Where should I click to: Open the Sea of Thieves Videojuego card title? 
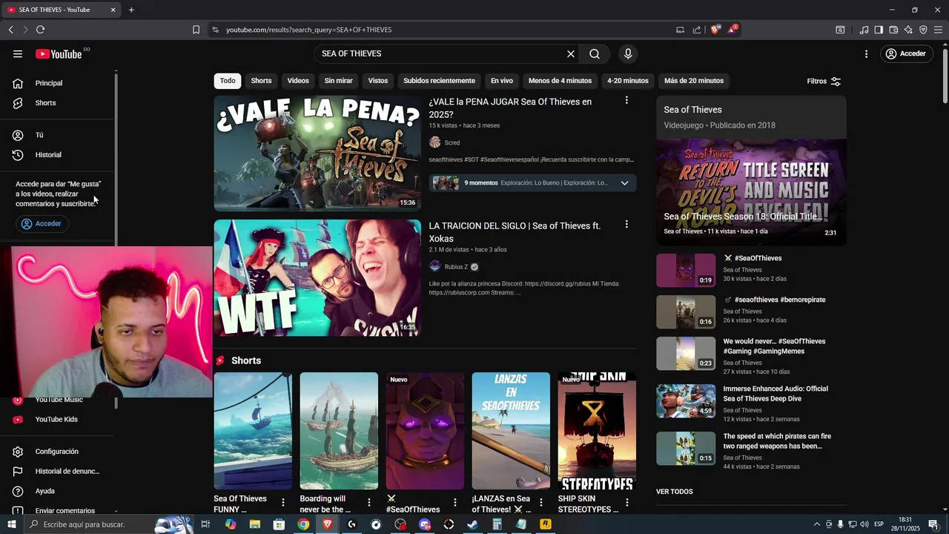click(x=692, y=110)
